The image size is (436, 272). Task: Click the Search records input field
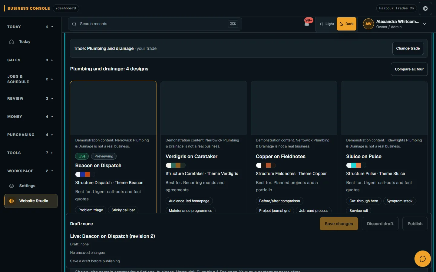pos(155,24)
